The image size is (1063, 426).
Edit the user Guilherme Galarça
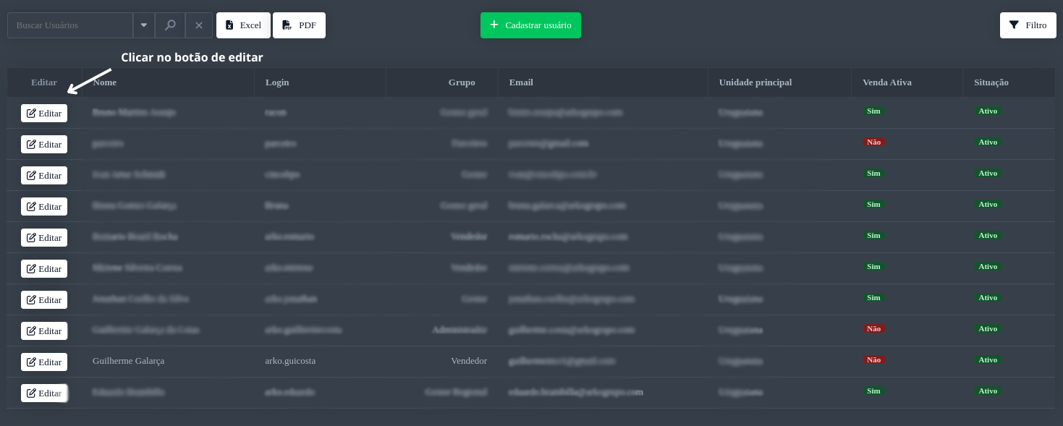(x=44, y=362)
